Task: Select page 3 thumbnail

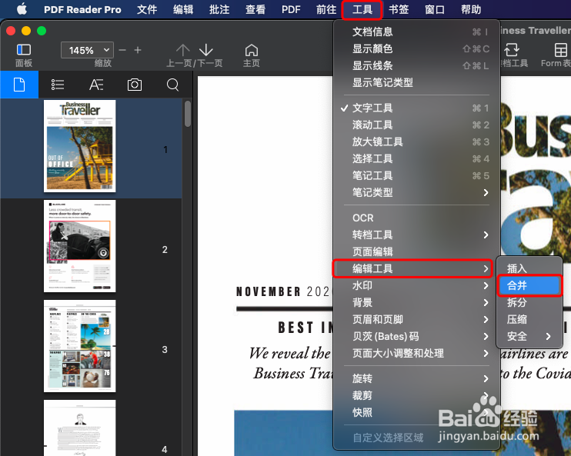Action: (x=80, y=346)
